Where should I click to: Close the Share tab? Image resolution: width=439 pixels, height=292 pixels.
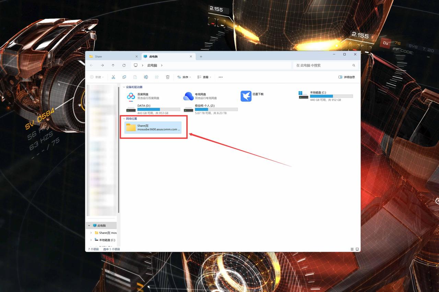pos(137,56)
